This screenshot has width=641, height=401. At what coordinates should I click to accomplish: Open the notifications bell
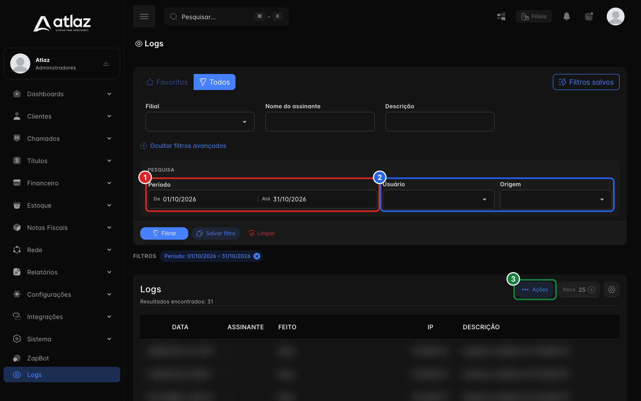point(567,16)
